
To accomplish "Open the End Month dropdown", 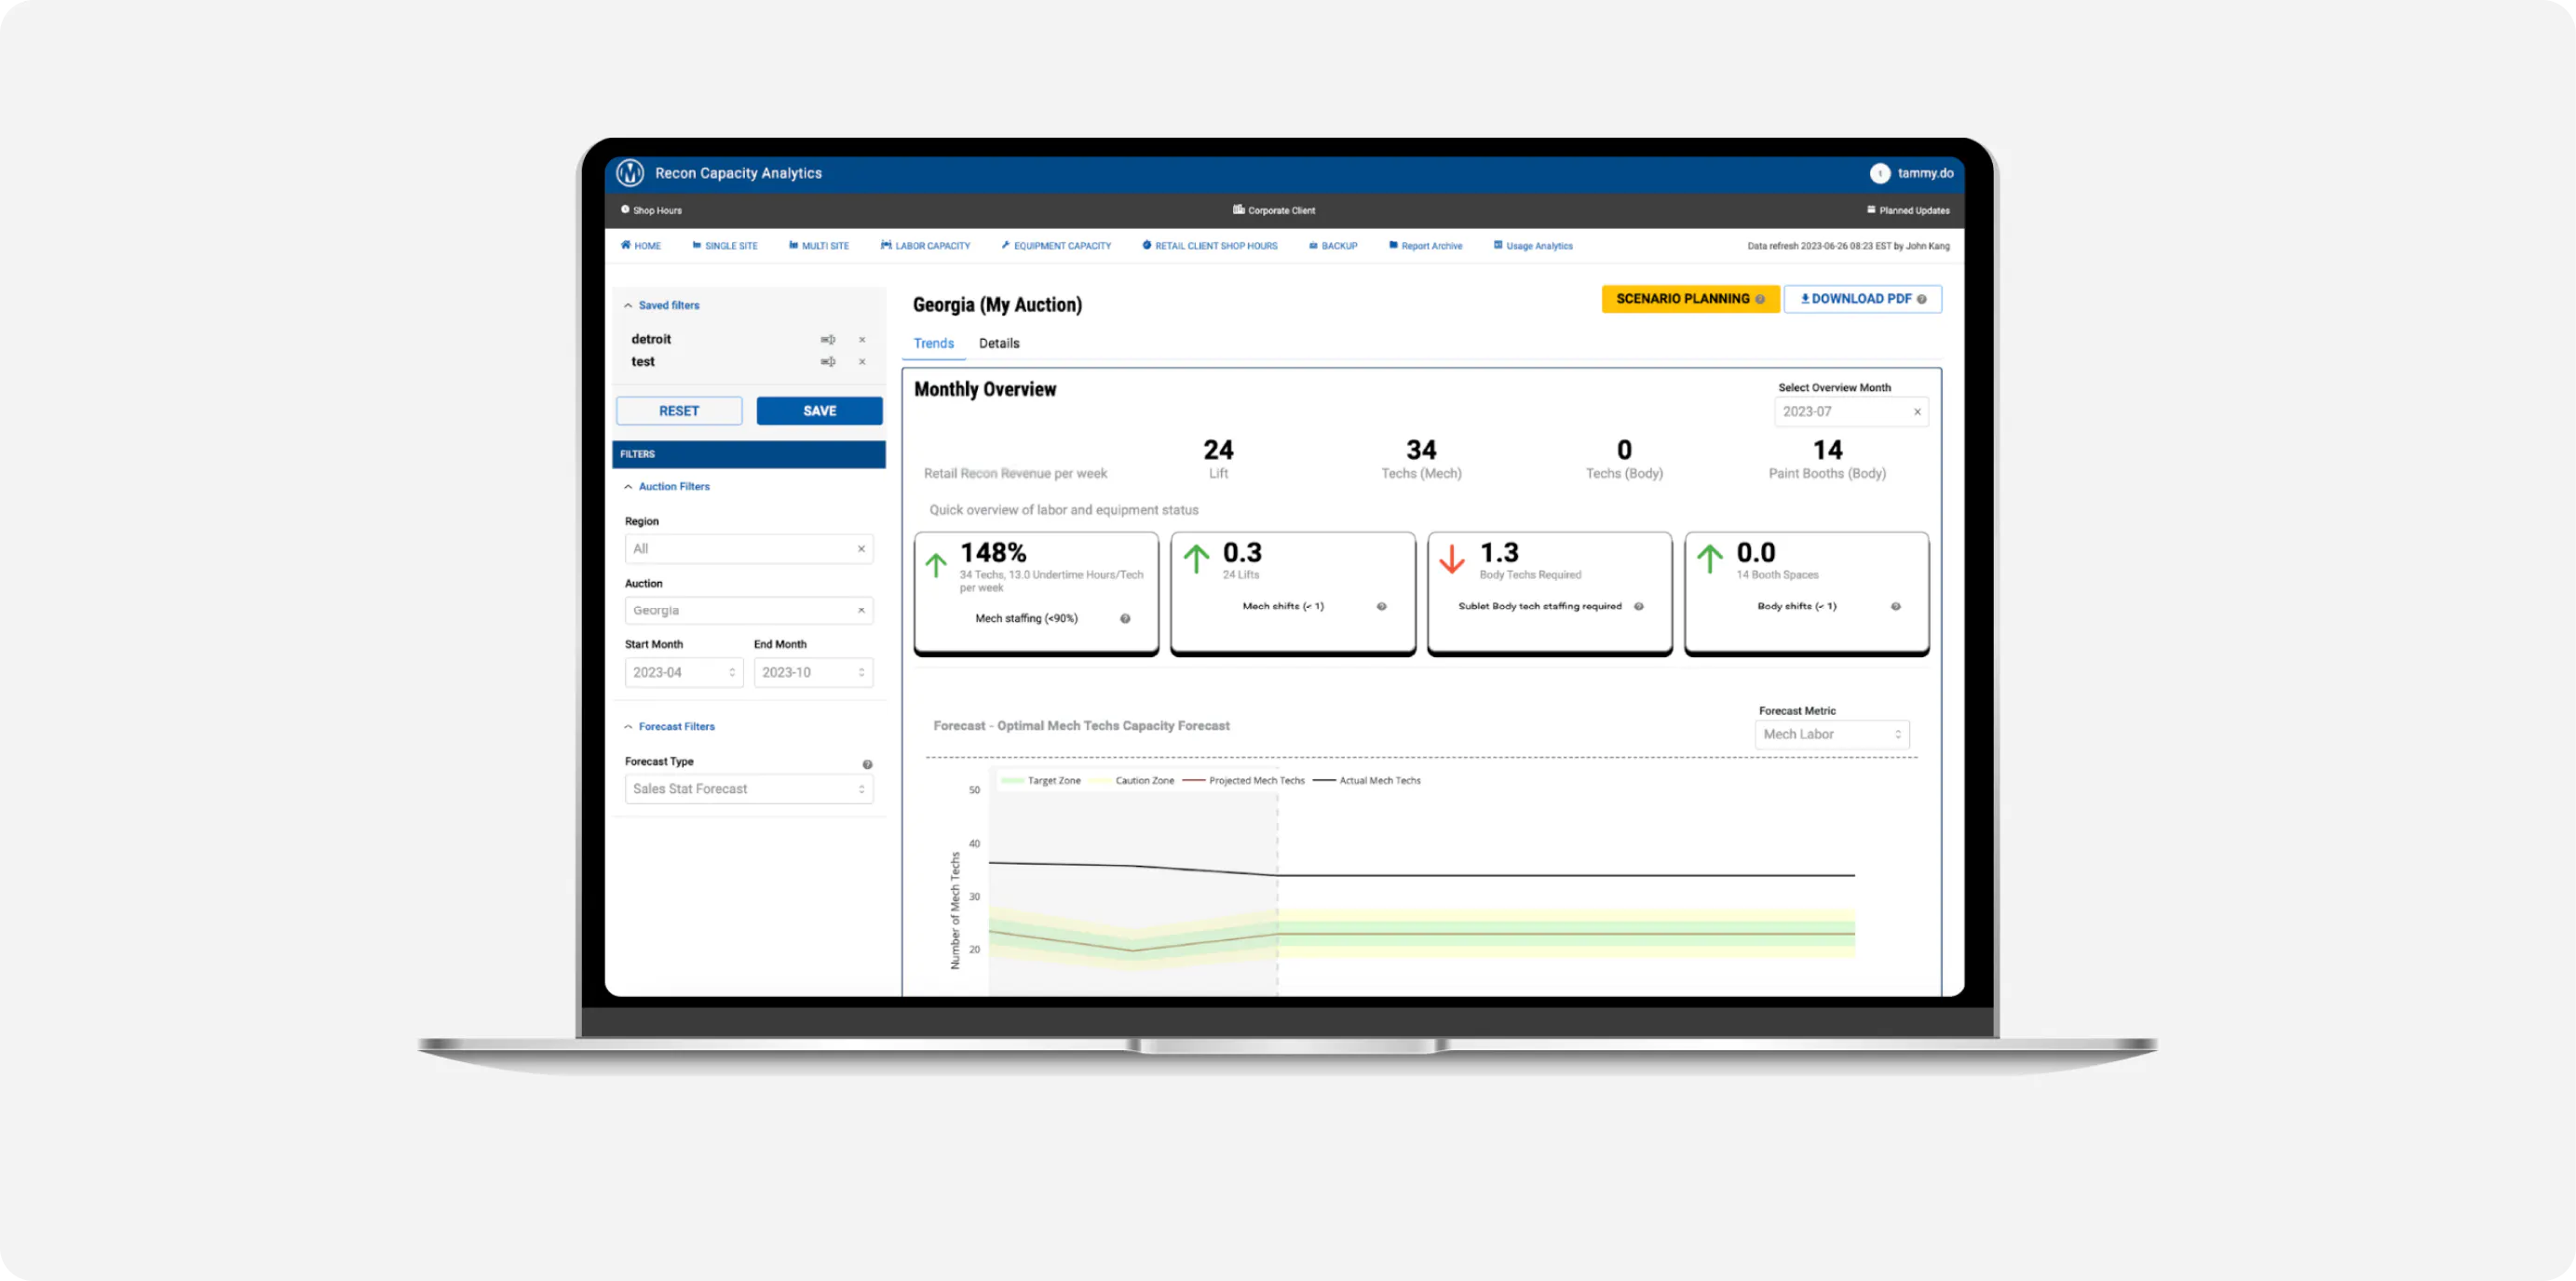I will 813,673.
